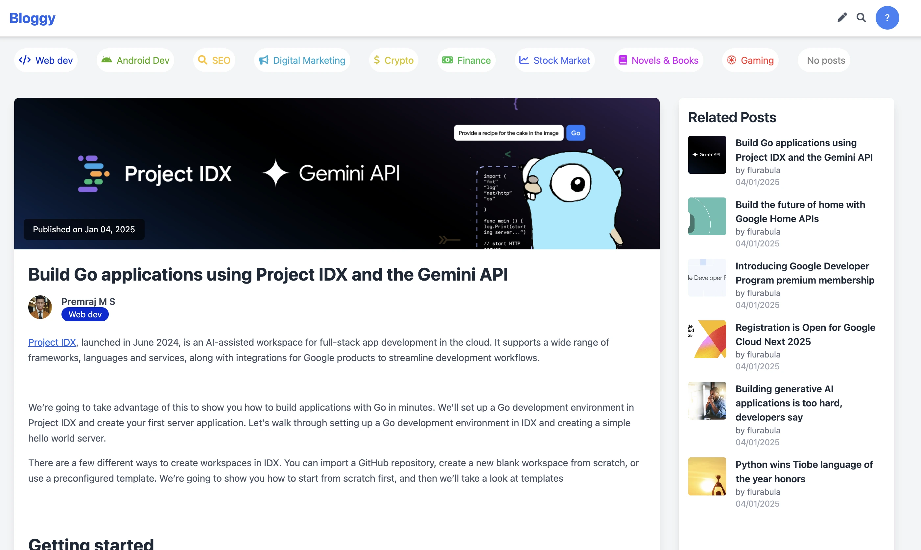Open Registration is Open for Cloud Next post

coord(805,334)
